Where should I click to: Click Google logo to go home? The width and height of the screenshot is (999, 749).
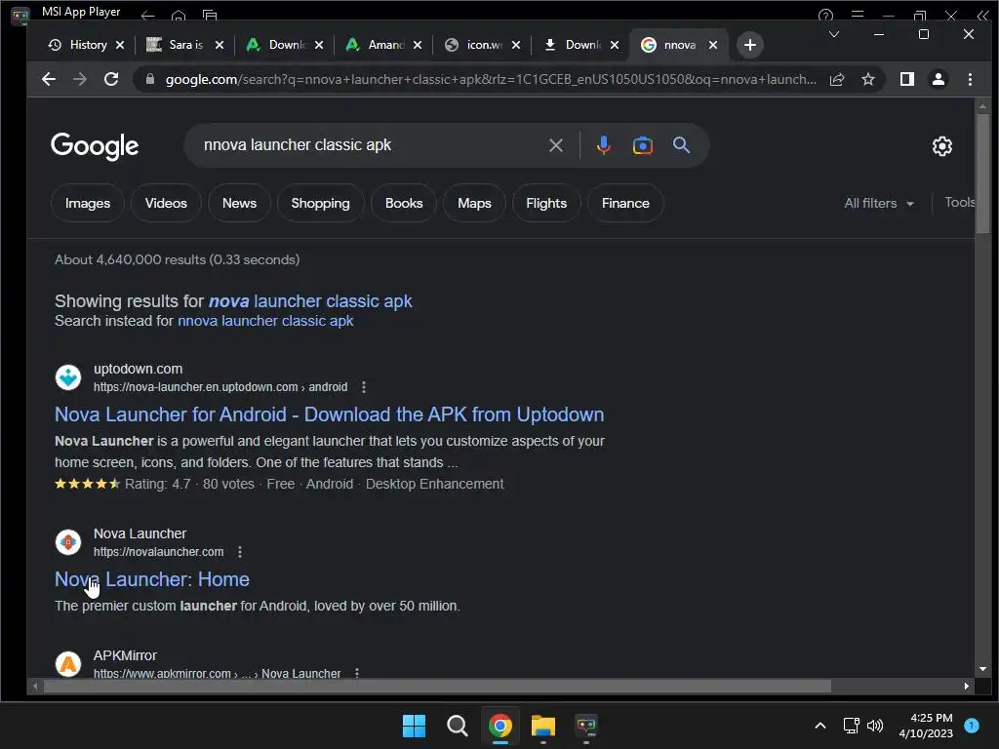pos(95,146)
